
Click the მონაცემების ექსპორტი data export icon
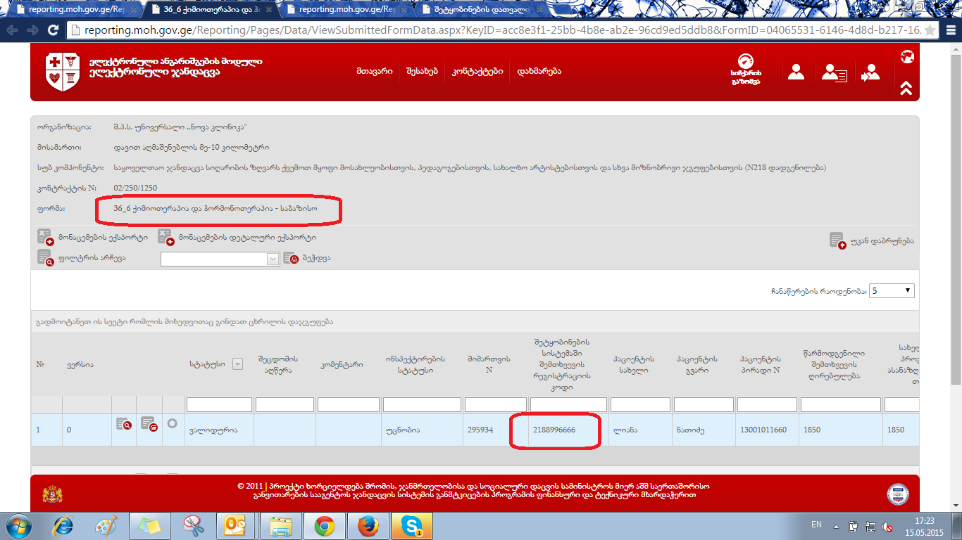pos(46,237)
